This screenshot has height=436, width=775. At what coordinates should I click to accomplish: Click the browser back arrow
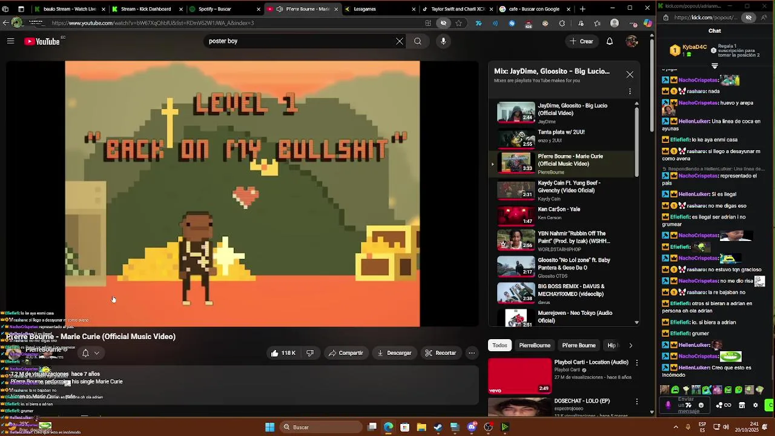(5, 23)
